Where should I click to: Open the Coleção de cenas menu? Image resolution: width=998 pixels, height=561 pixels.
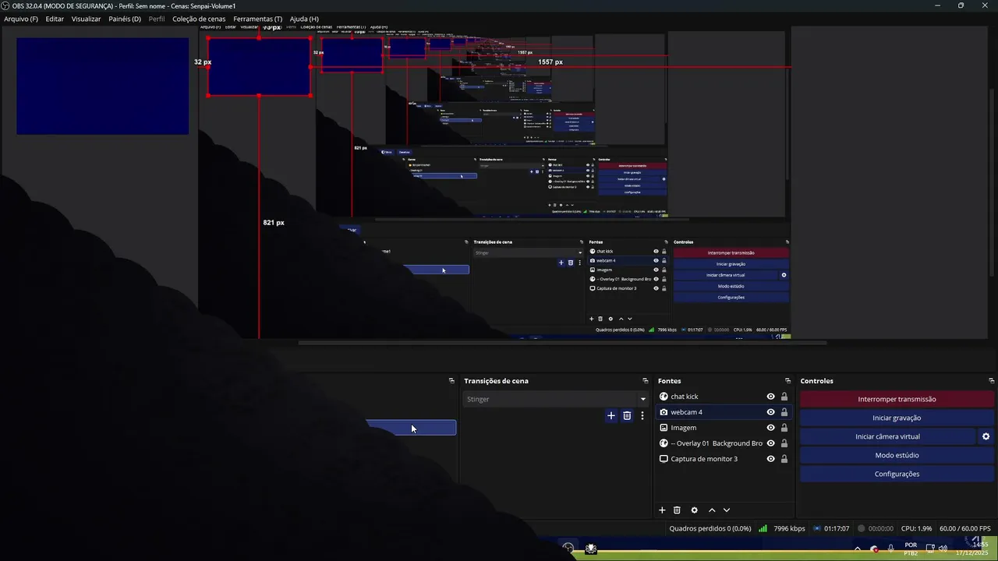click(199, 19)
